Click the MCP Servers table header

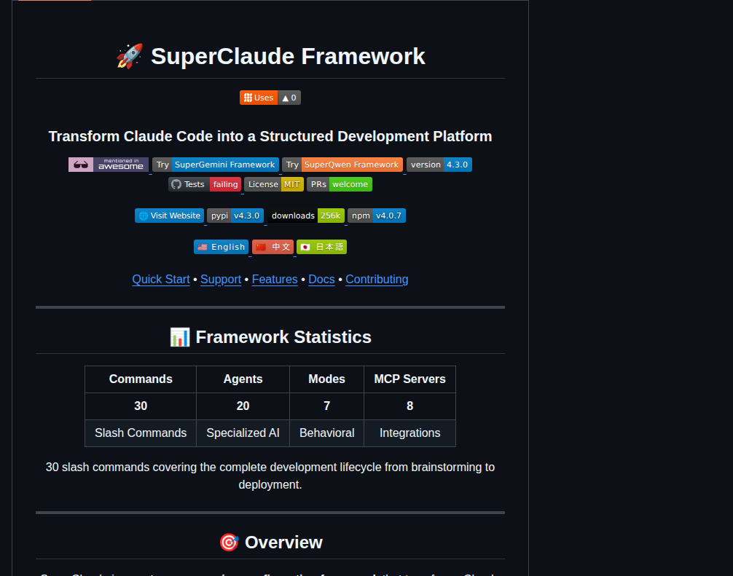tap(410, 379)
